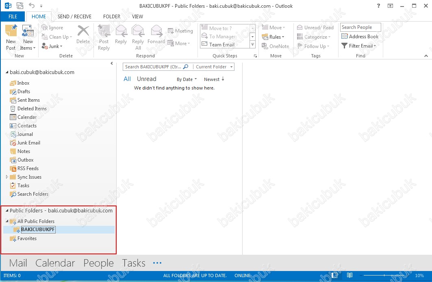This screenshot has height=282, width=432.
Task: Open the Clean Up dropdown
Action: click(56, 37)
